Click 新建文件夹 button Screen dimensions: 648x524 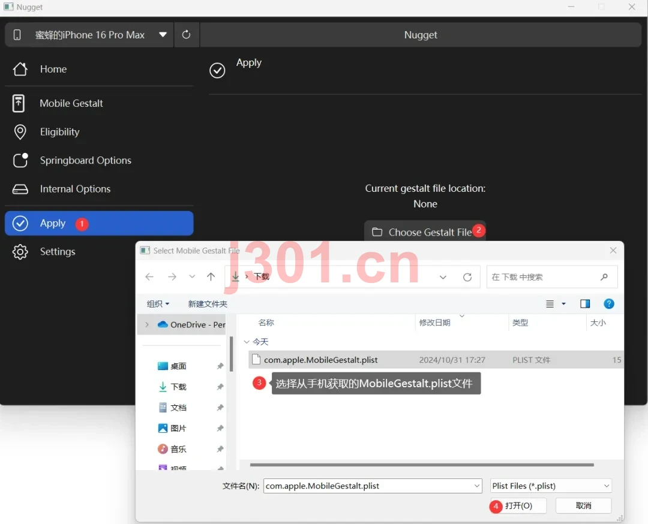(x=208, y=304)
